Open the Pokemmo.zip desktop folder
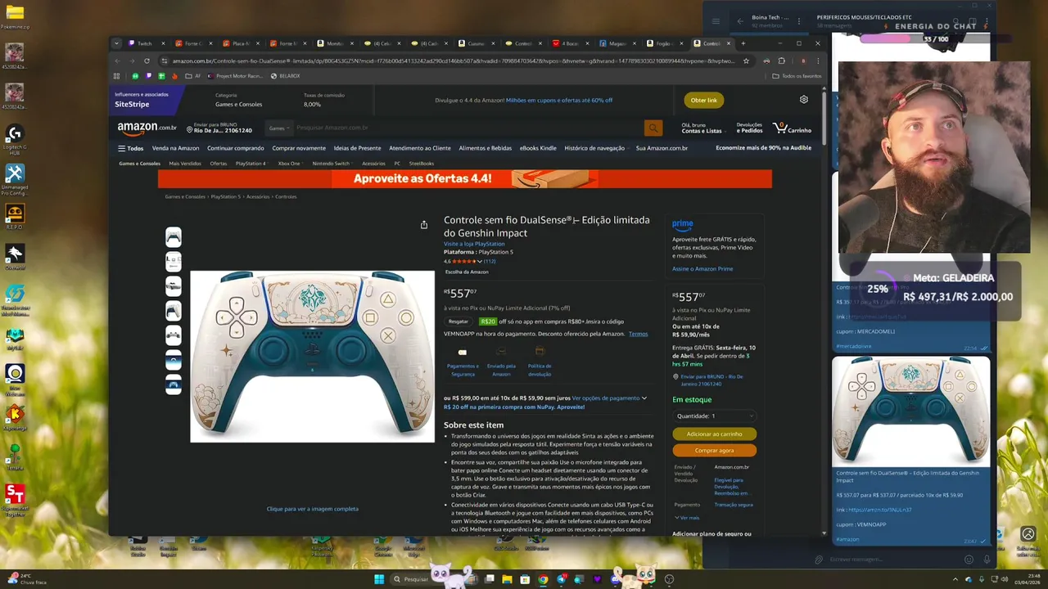The image size is (1048, 589). [x=14, y=16]
